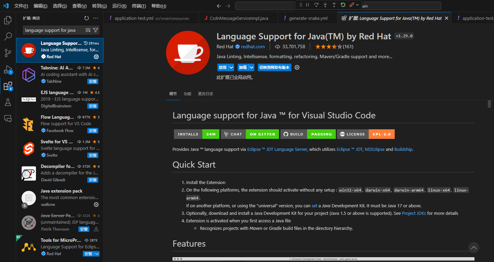Open the extensions panel more actions ellipsis
This screenshot has width=494, height=262.
click(x=96, y=18)
